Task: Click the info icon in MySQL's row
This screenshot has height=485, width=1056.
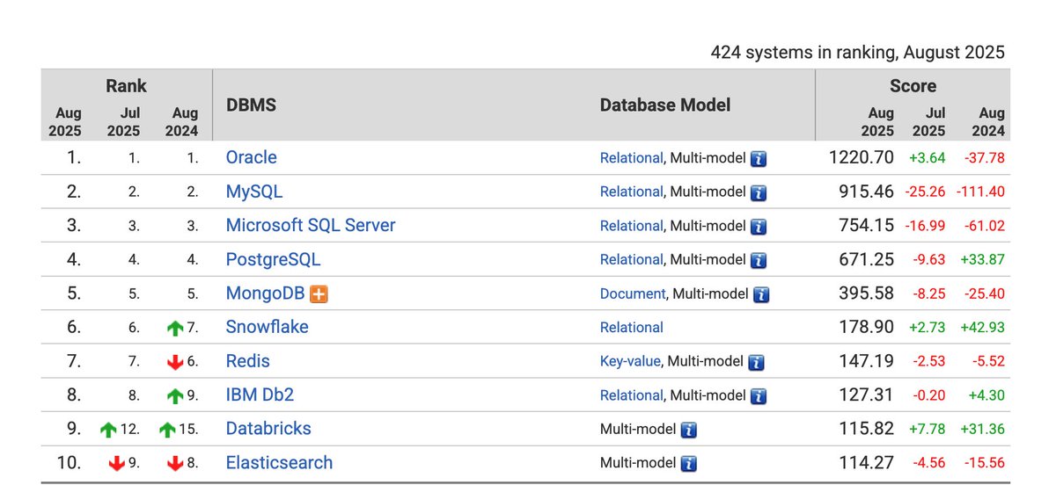Action: point(759,192)
